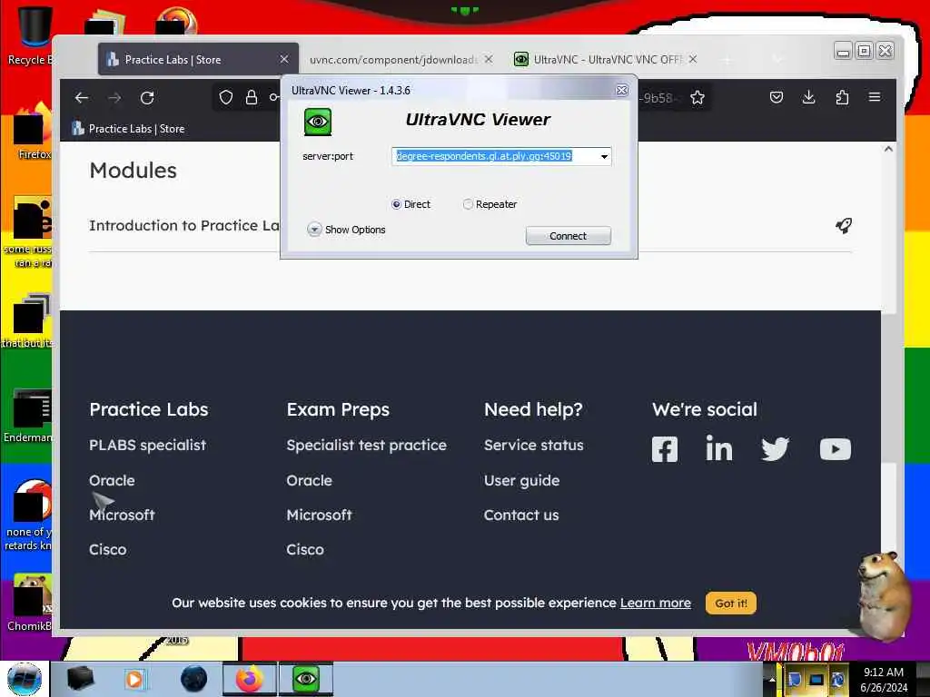The width and height of the screenshot is (930, 697).
Task: Open User guide link
Action: [x=522, y=481]
